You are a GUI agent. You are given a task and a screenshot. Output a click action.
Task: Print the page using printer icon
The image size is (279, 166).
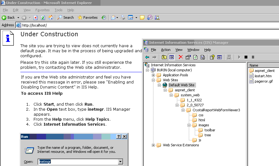tap(123, 18)
